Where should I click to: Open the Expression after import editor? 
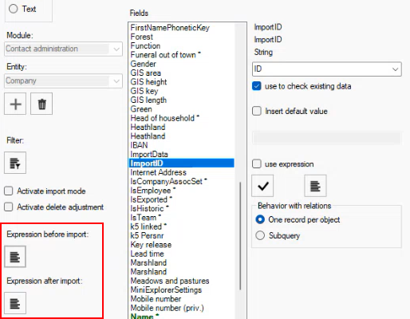point(15,303)
